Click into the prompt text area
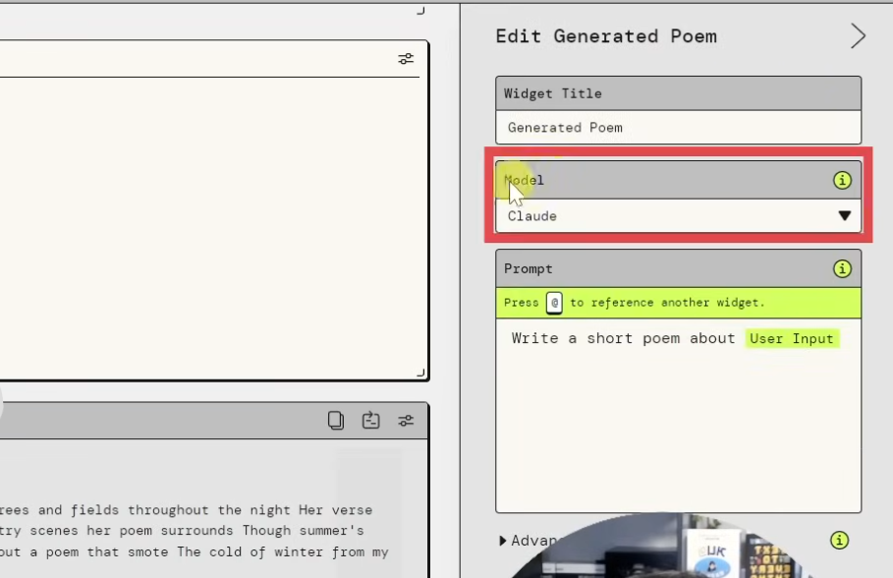Screen dimensions: 893x578 pyautogui.click(x=678, y=416)
